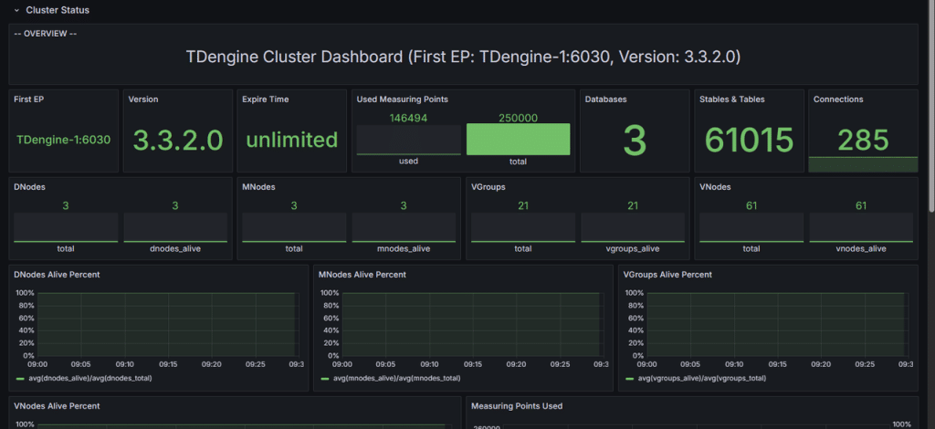
Task: Click the Connections 285 stat value
Action: click(863, 140)
